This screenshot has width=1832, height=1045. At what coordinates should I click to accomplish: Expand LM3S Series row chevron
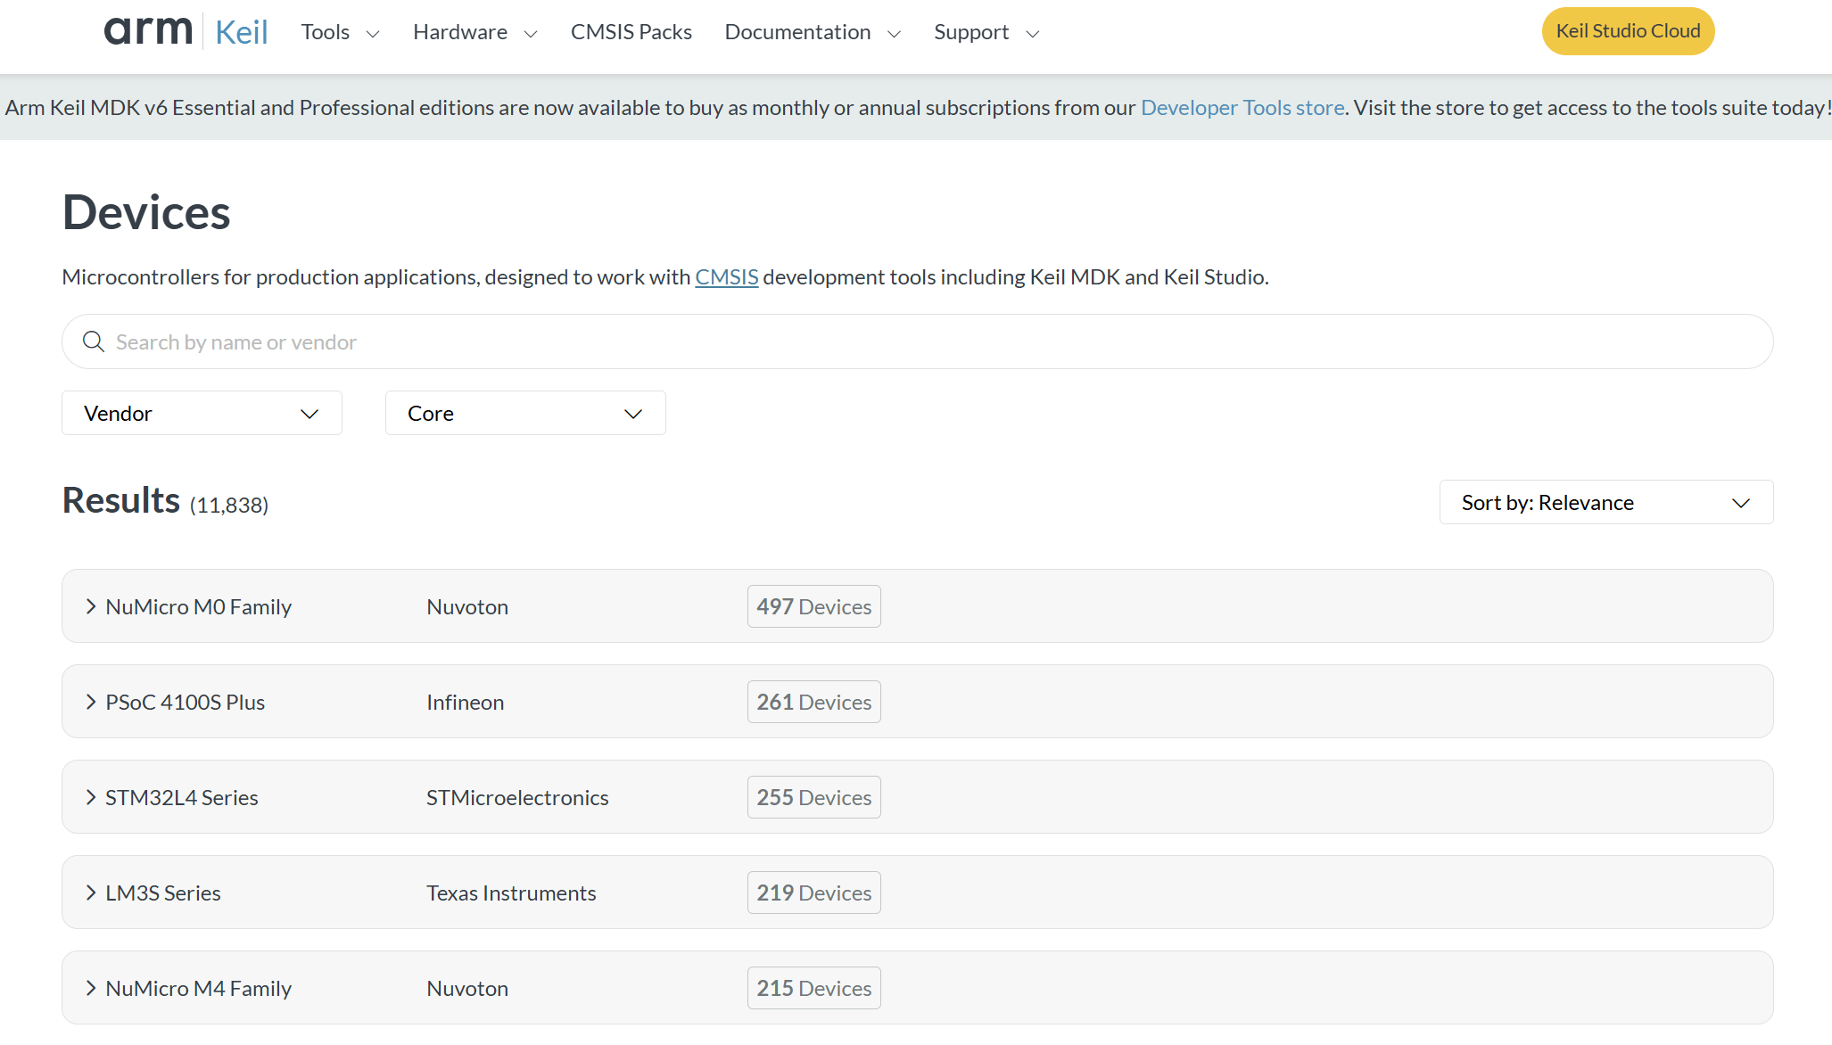[90, 893]
